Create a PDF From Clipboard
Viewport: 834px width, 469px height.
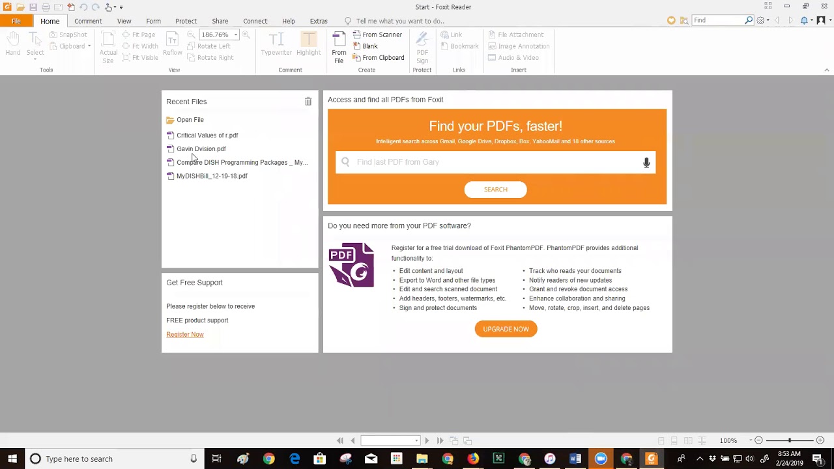coord(379,57)
